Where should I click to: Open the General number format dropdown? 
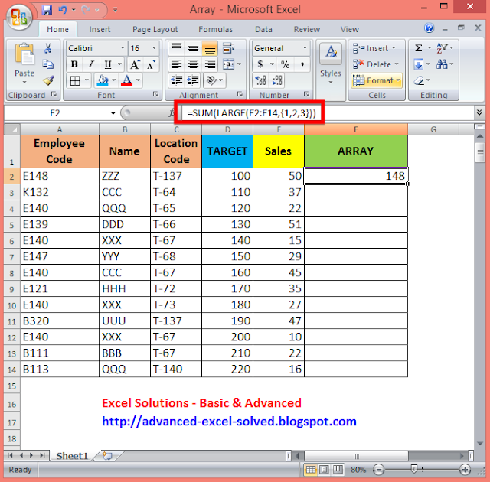[x=305, y=48]
